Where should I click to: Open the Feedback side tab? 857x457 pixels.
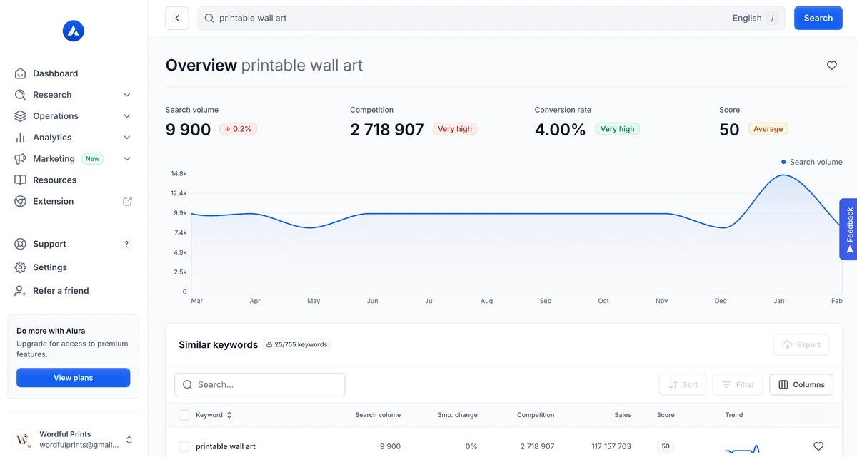849,230
